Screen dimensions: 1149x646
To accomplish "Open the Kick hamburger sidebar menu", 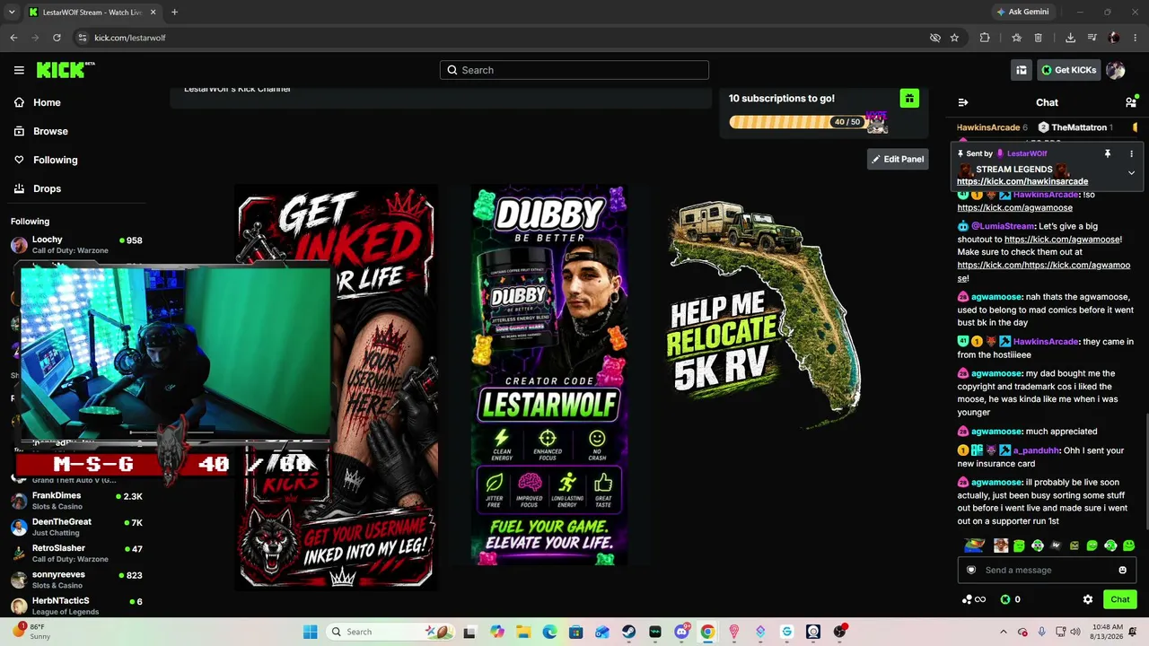I will (x=19, y=70).
